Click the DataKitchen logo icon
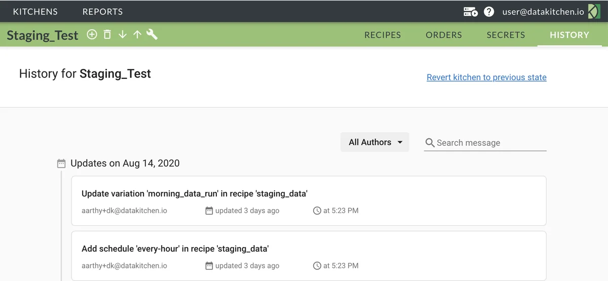This screenshot has width=608, height=281. click(594, 12)
